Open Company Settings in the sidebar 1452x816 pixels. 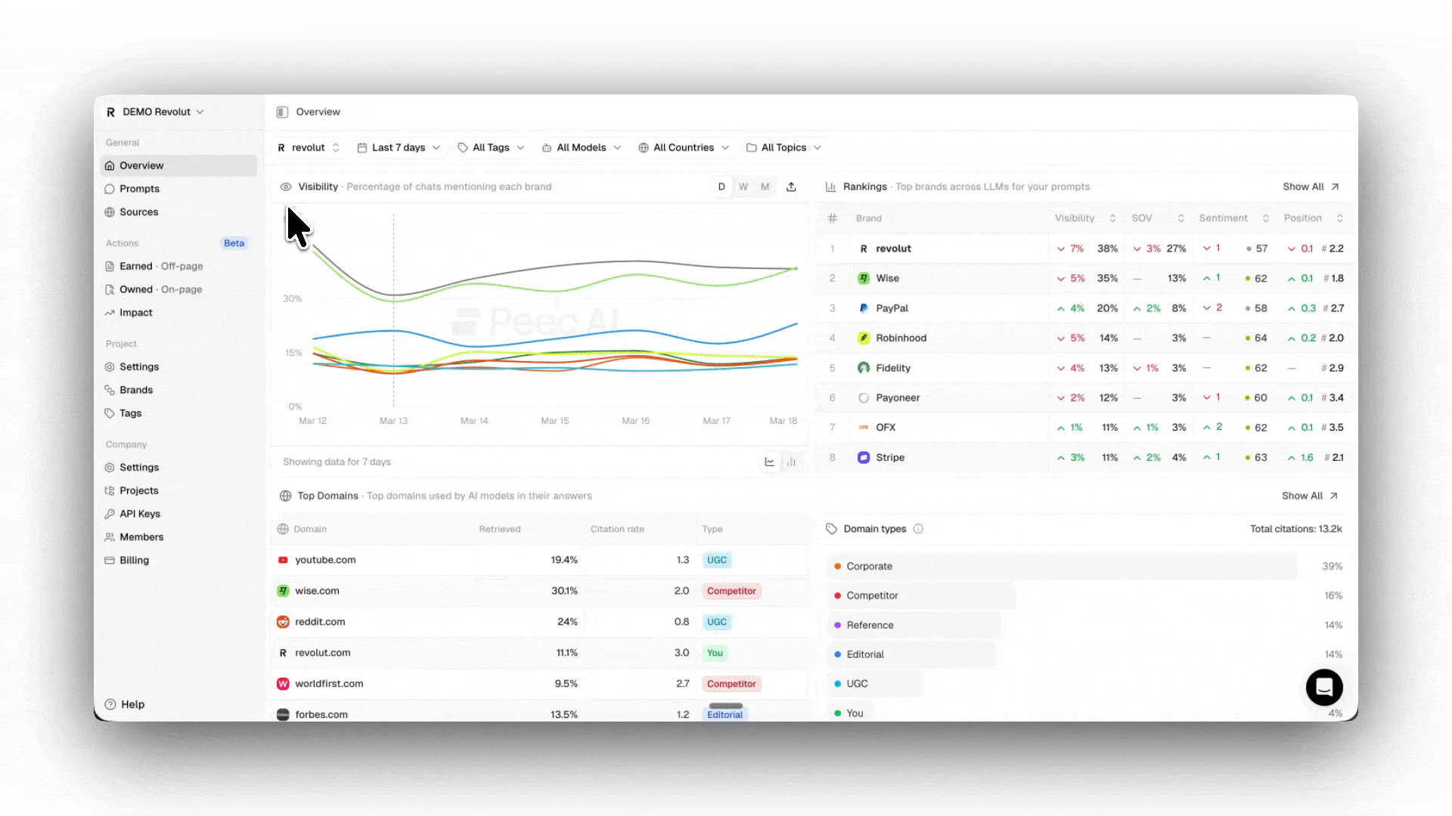coord(178,468)
